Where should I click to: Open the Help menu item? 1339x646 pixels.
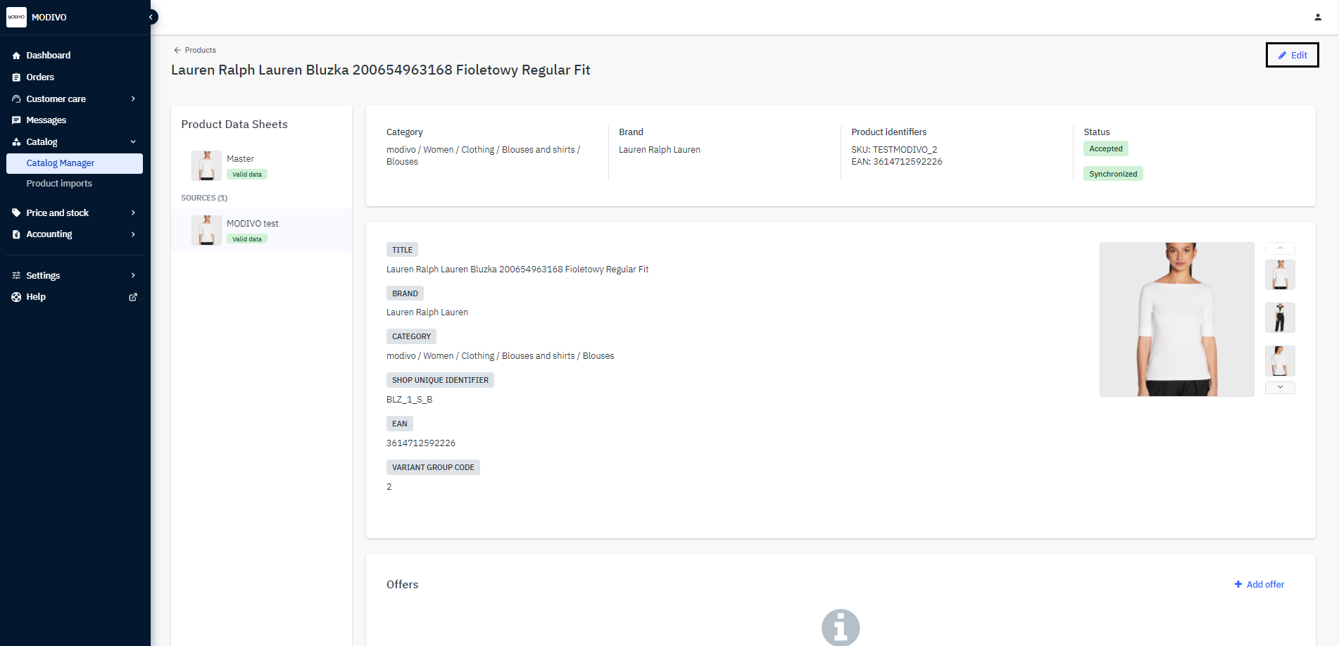point(75,297)
